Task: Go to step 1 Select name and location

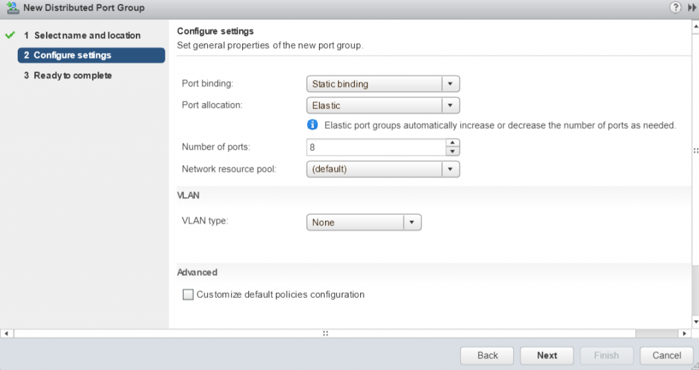Action: pyautogui.click(x=86, y=35)
